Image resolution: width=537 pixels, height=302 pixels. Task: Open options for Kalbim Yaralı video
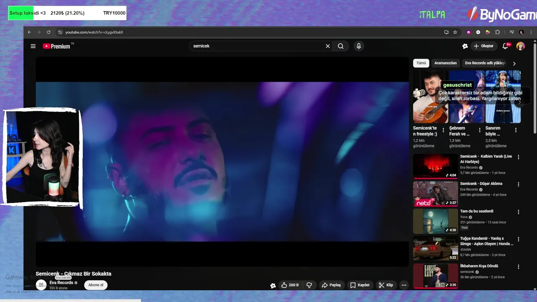519,157
